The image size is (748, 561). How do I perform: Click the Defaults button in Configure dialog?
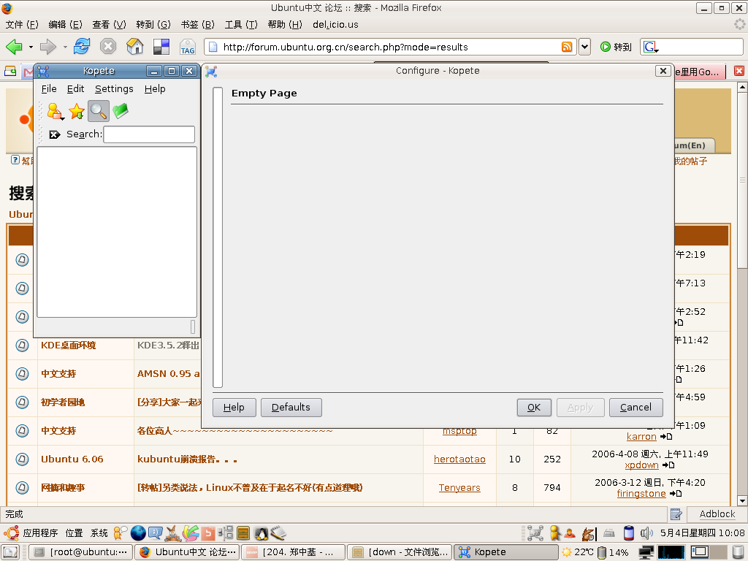point(291,408)
